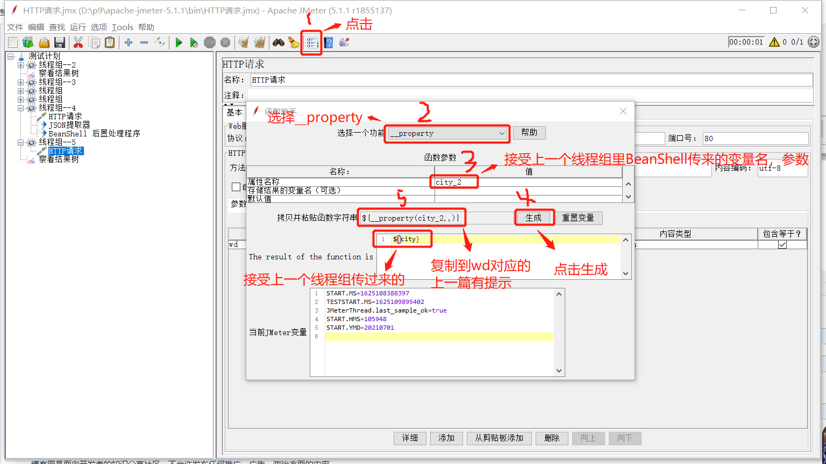Click the 删除 button

[x=552, y=438]
